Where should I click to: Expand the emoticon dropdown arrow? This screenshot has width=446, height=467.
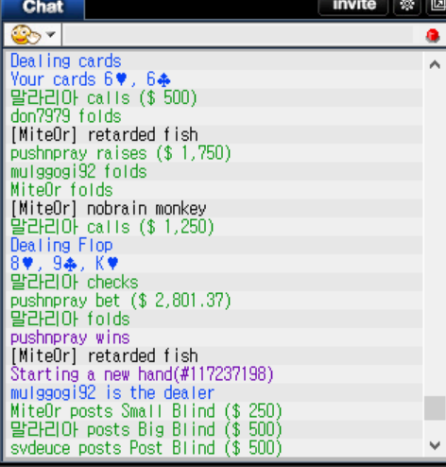coord(51,34)
